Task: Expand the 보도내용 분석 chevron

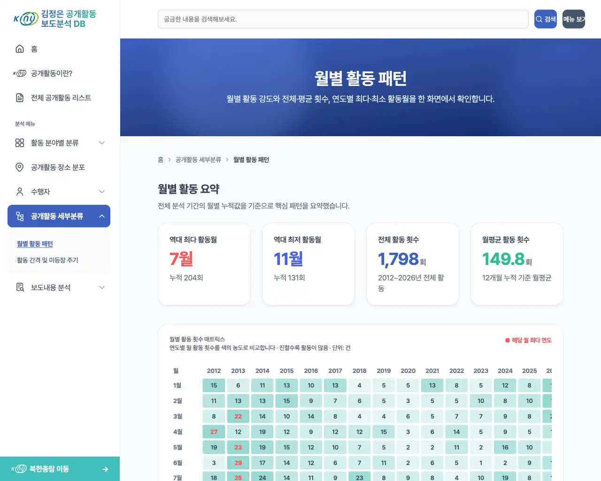Action: [x=102, y=287]
